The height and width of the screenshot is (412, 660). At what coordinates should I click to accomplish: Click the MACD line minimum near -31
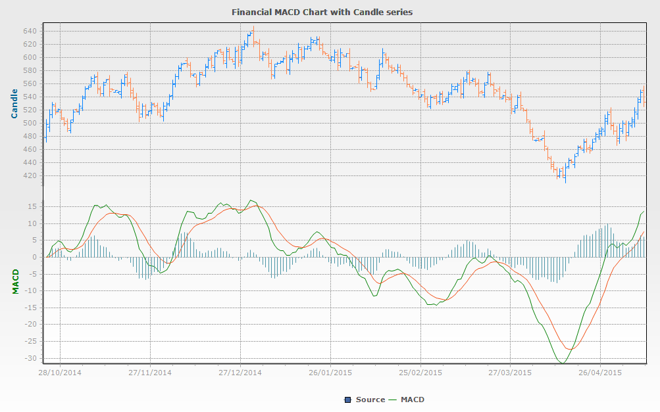pos(563,363)
